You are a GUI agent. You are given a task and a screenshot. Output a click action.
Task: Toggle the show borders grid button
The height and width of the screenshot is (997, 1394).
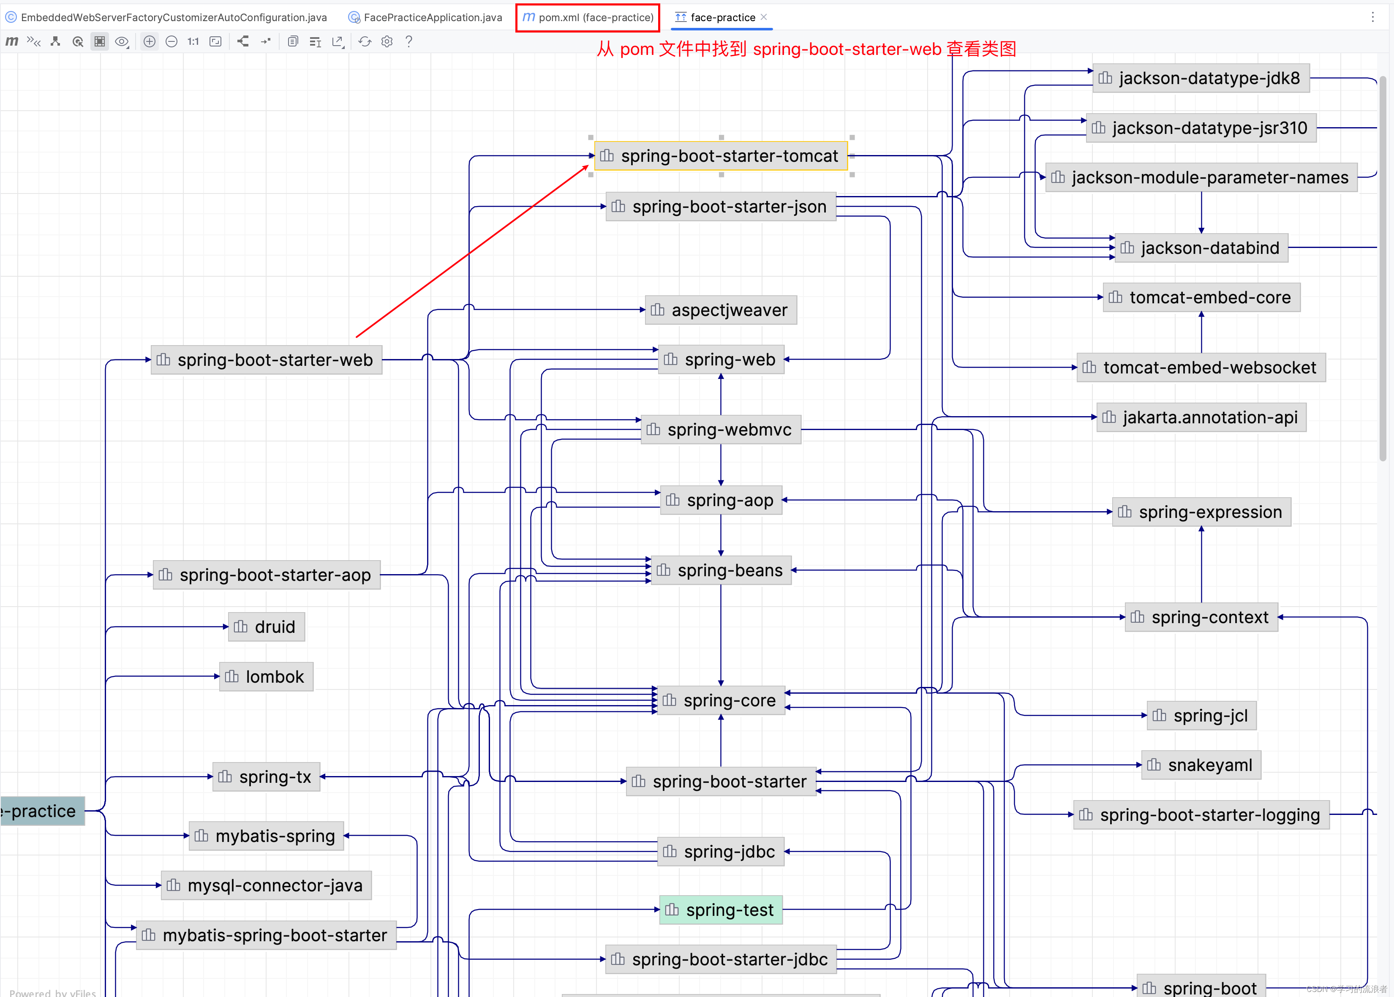click(99, 42)
